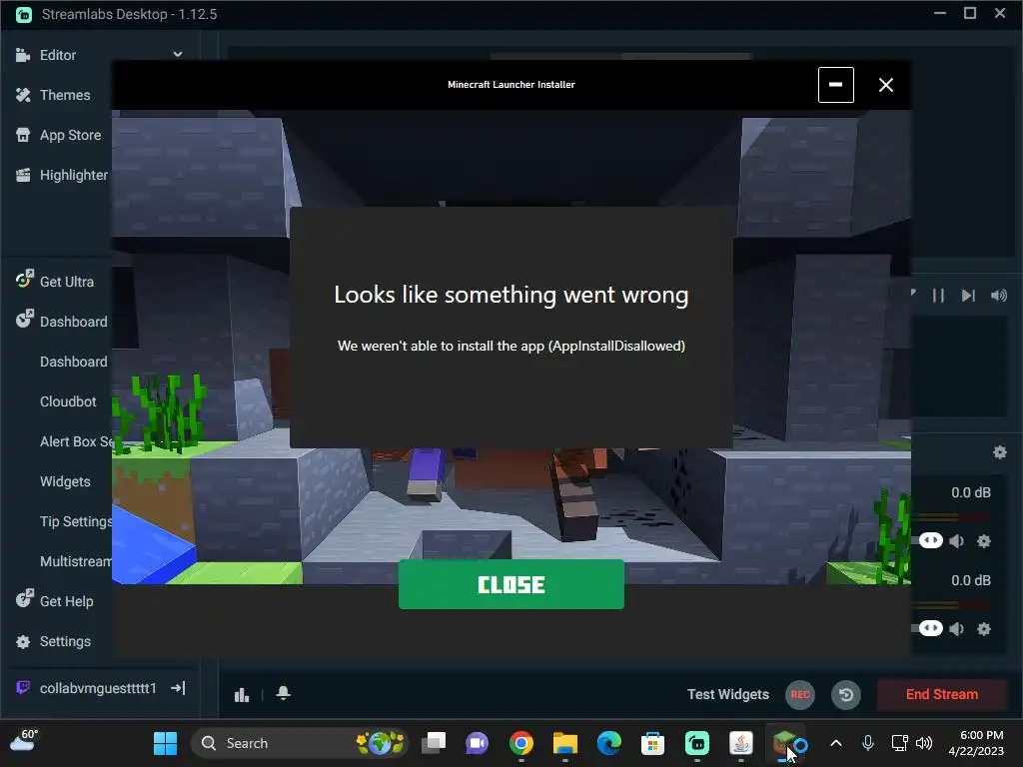Open the network tray icon
Screen dimensions: 1023x767
coord(900,743)
